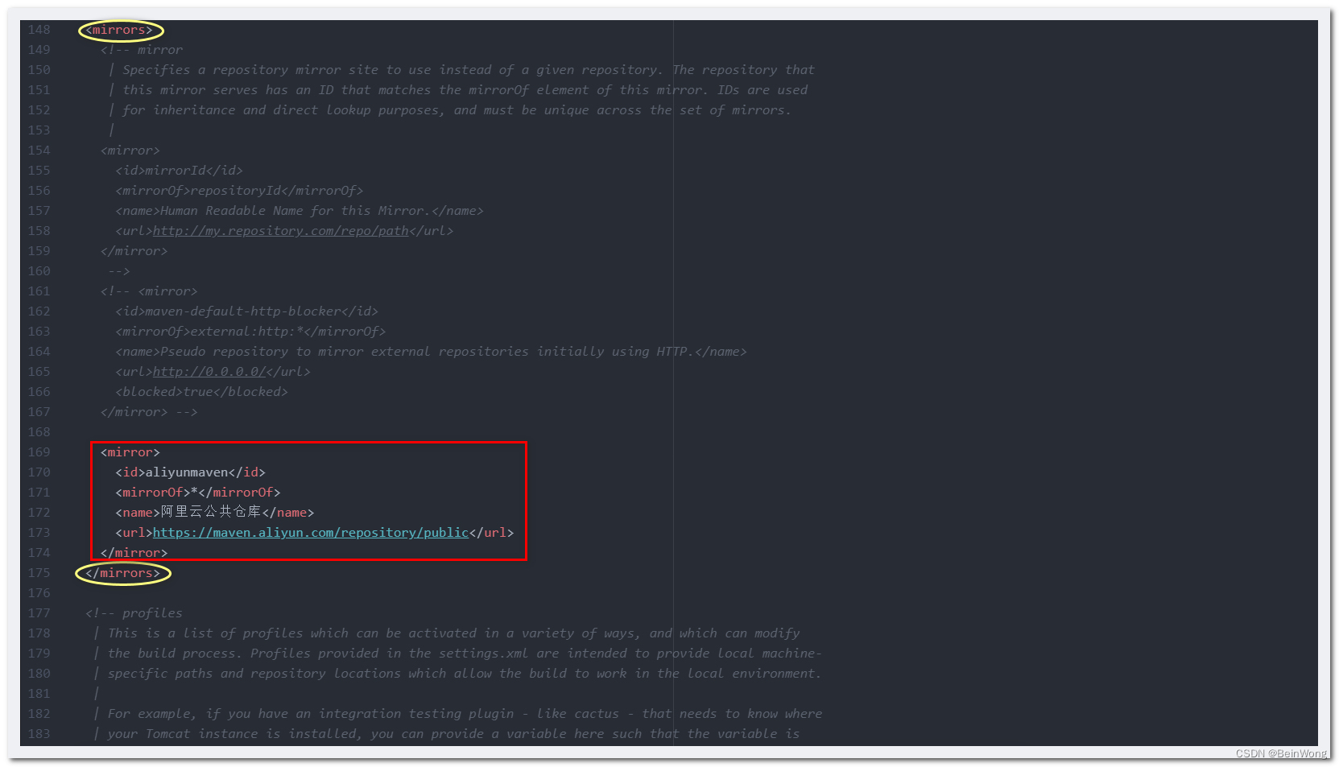Click the <blocked>true</blocked> line
The image size is (1339, 767).
pyautogui.click(x=201, y=392)
